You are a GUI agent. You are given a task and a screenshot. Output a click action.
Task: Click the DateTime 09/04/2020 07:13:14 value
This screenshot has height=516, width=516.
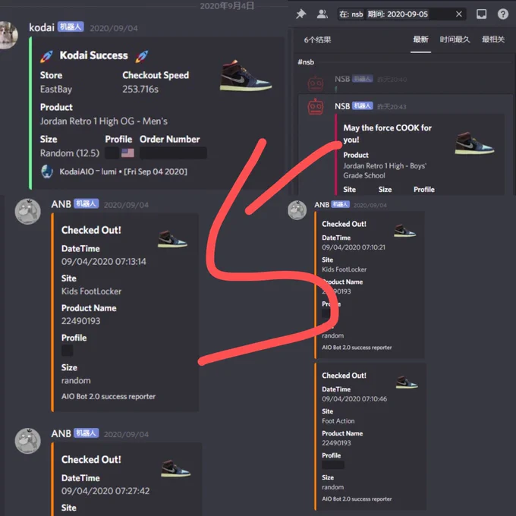(x=104, y=262)
